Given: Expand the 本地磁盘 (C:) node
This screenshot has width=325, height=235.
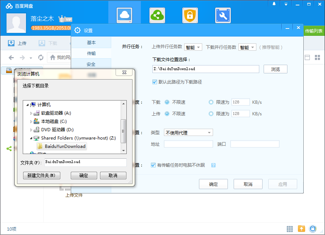Looking at the screenshot, I should [31, 121].
